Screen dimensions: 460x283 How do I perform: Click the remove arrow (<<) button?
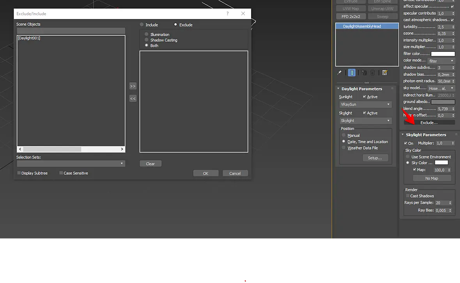[x=133, y=99]
